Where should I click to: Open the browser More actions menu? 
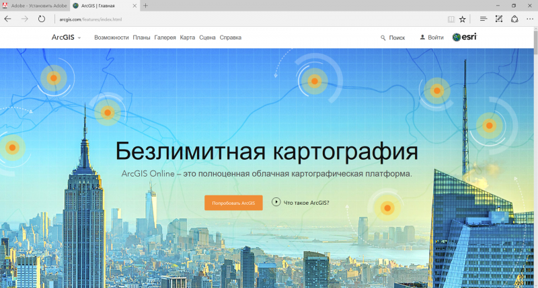[x=529, y=19]
